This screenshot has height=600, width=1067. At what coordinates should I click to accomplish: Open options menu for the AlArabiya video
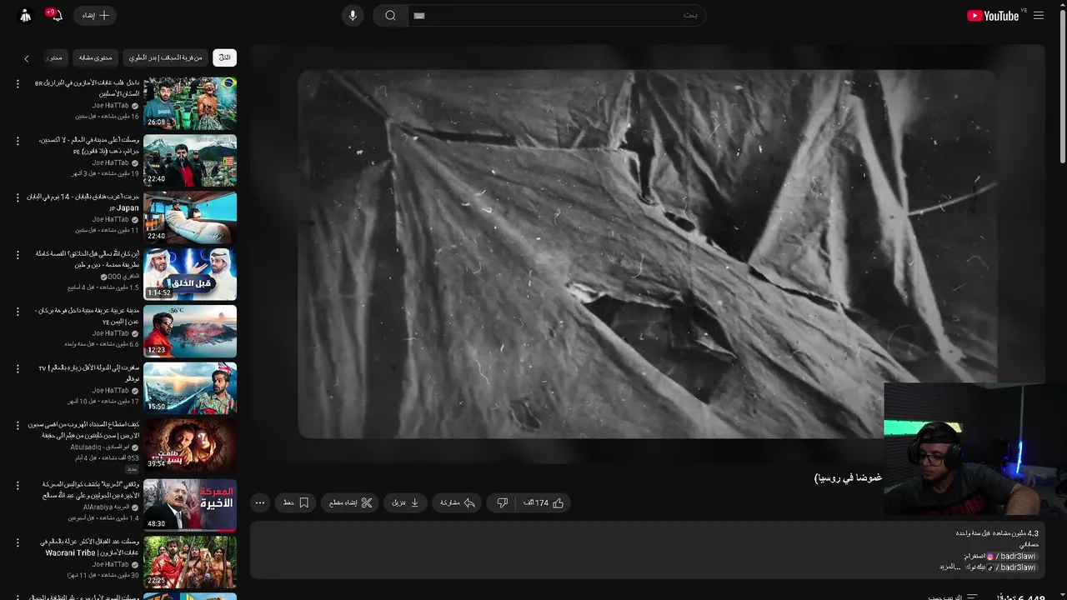(x=18, y=485)
